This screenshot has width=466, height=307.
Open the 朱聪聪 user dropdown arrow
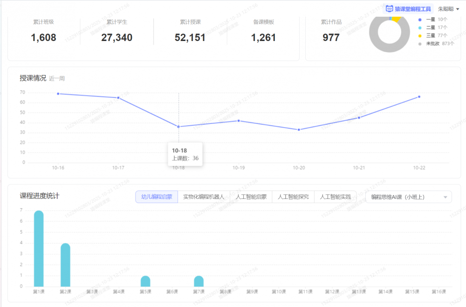(458, 9)
